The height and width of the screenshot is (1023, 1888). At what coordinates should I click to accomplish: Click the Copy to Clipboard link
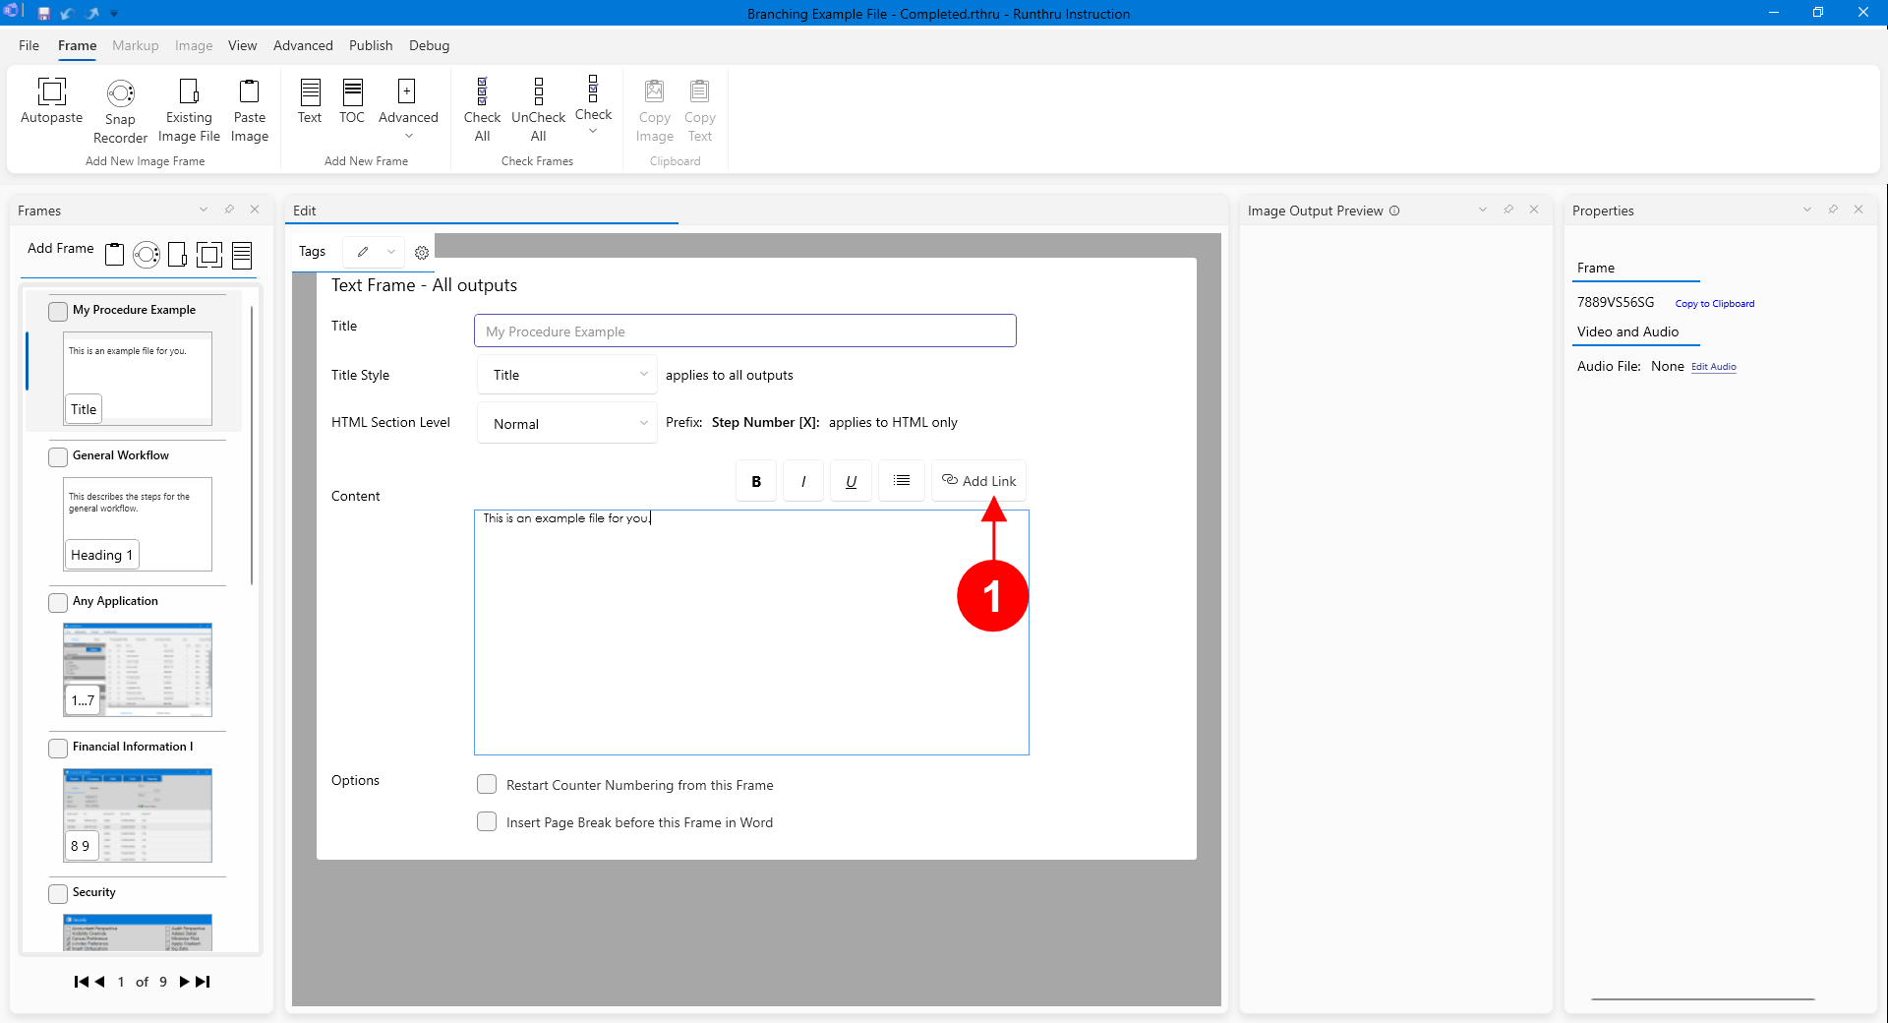pyautogui.click(x=1714, y=304)
